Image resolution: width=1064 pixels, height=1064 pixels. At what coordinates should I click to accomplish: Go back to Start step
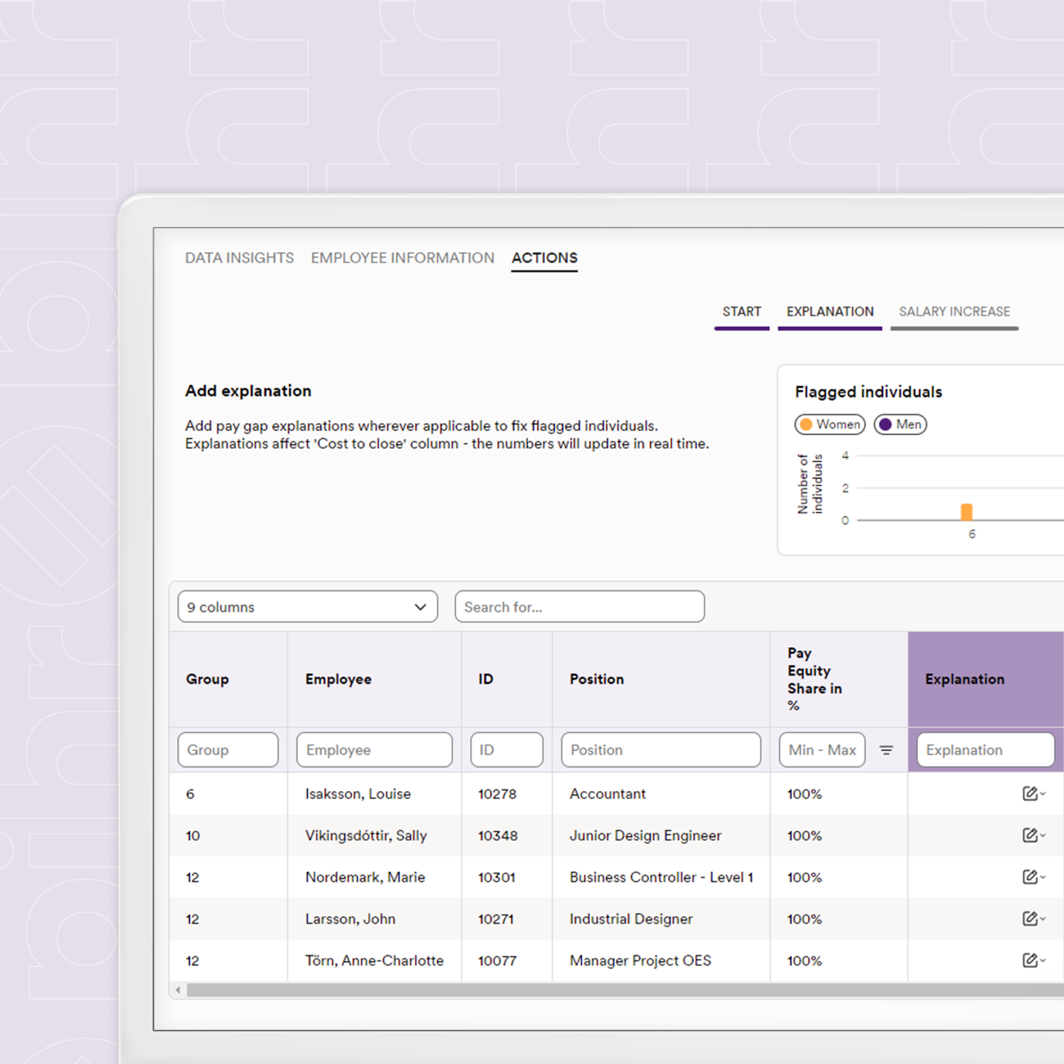click(x=742, y=312)
